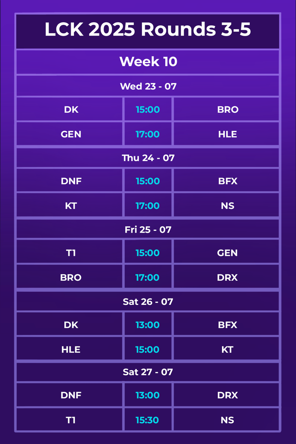Click DK in Wednesday's match against BRO
Screen dimensions: 296x444
point(71,110)
